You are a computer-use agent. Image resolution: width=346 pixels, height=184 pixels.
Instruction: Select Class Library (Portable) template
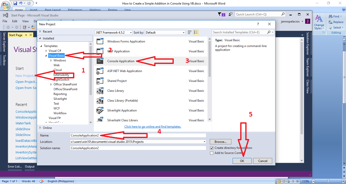[x=151, y=101]
